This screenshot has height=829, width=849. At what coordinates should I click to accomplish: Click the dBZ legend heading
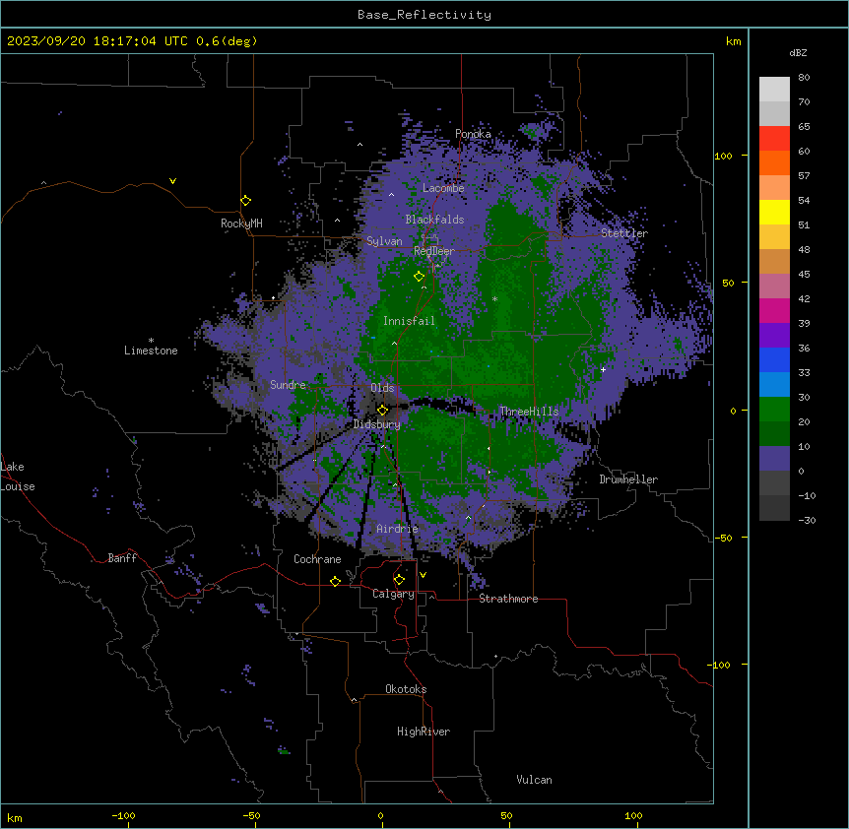click(798, 53)
